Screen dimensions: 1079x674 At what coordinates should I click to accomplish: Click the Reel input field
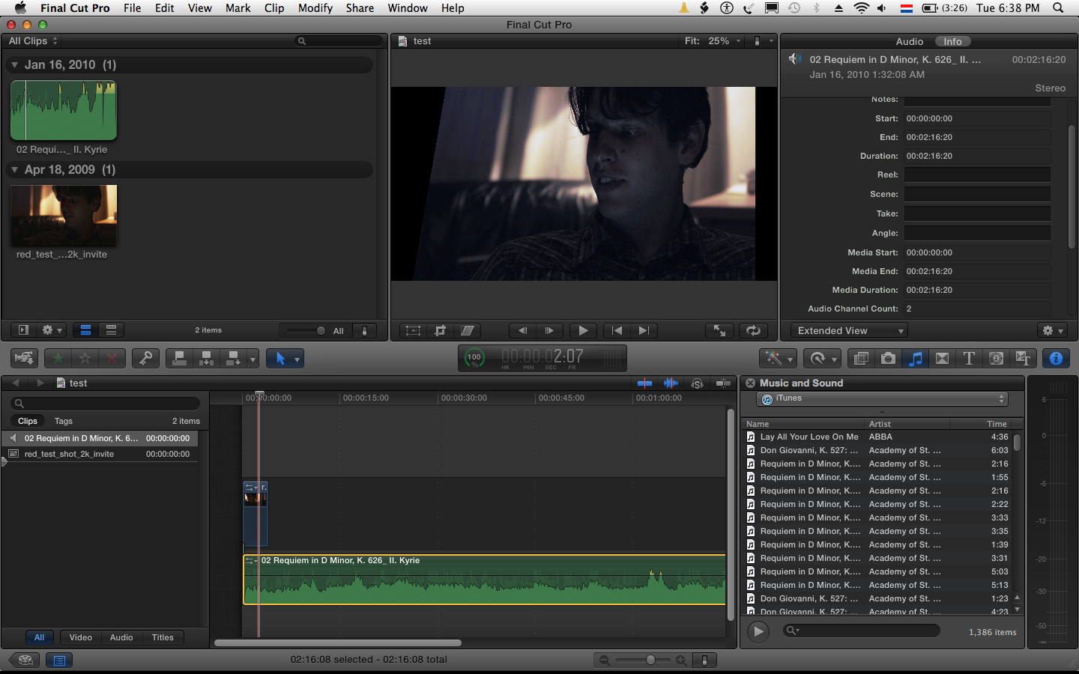click(x=977, y=175)
